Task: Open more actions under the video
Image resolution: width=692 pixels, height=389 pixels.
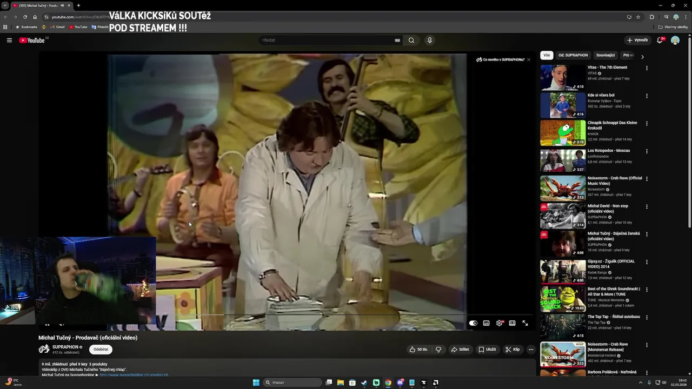Action: [531, 350]
